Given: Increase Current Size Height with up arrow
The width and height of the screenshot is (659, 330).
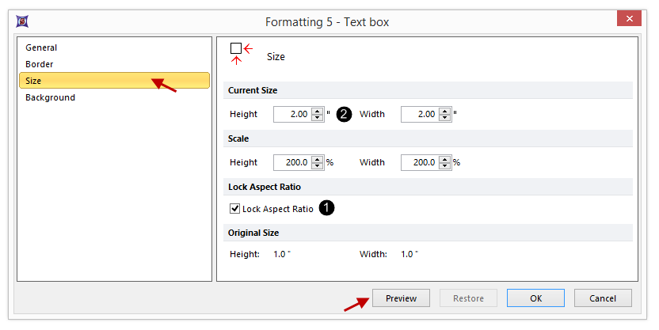Looking at the screenshot, I should pyautogui.click(x=318, y=111).
